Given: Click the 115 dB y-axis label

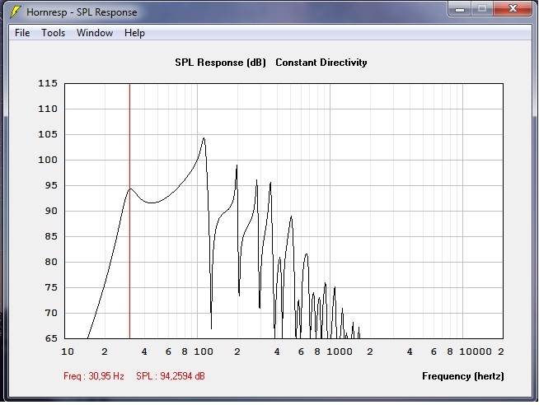Looking at the screenshot, I should pos(48,83).
